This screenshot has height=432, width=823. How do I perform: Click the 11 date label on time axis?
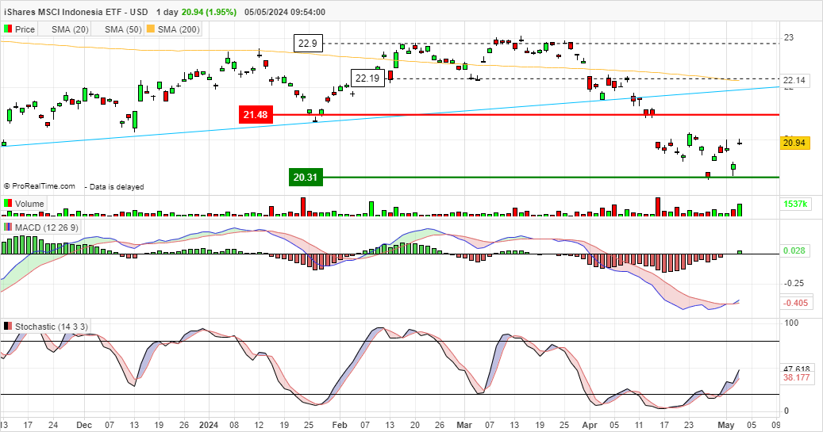pyautogui.click(x=639, y=425)
